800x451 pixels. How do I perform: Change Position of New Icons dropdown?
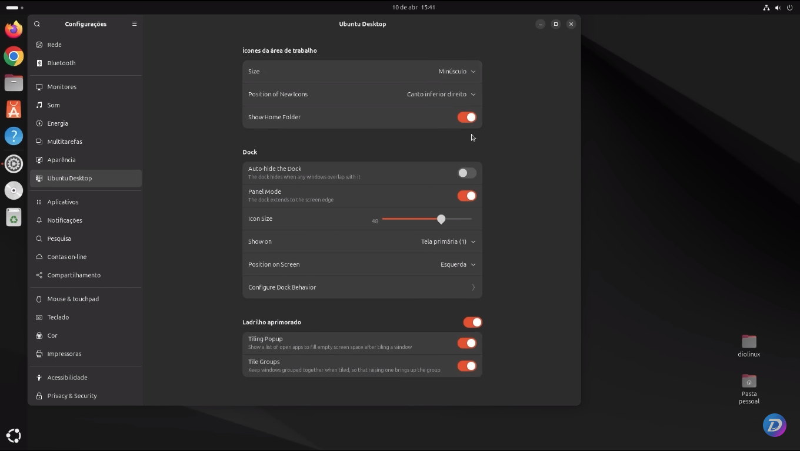tap(441, 94)
